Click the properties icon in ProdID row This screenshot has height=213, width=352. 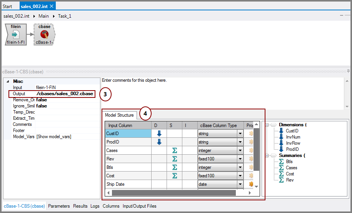point(251,142)
